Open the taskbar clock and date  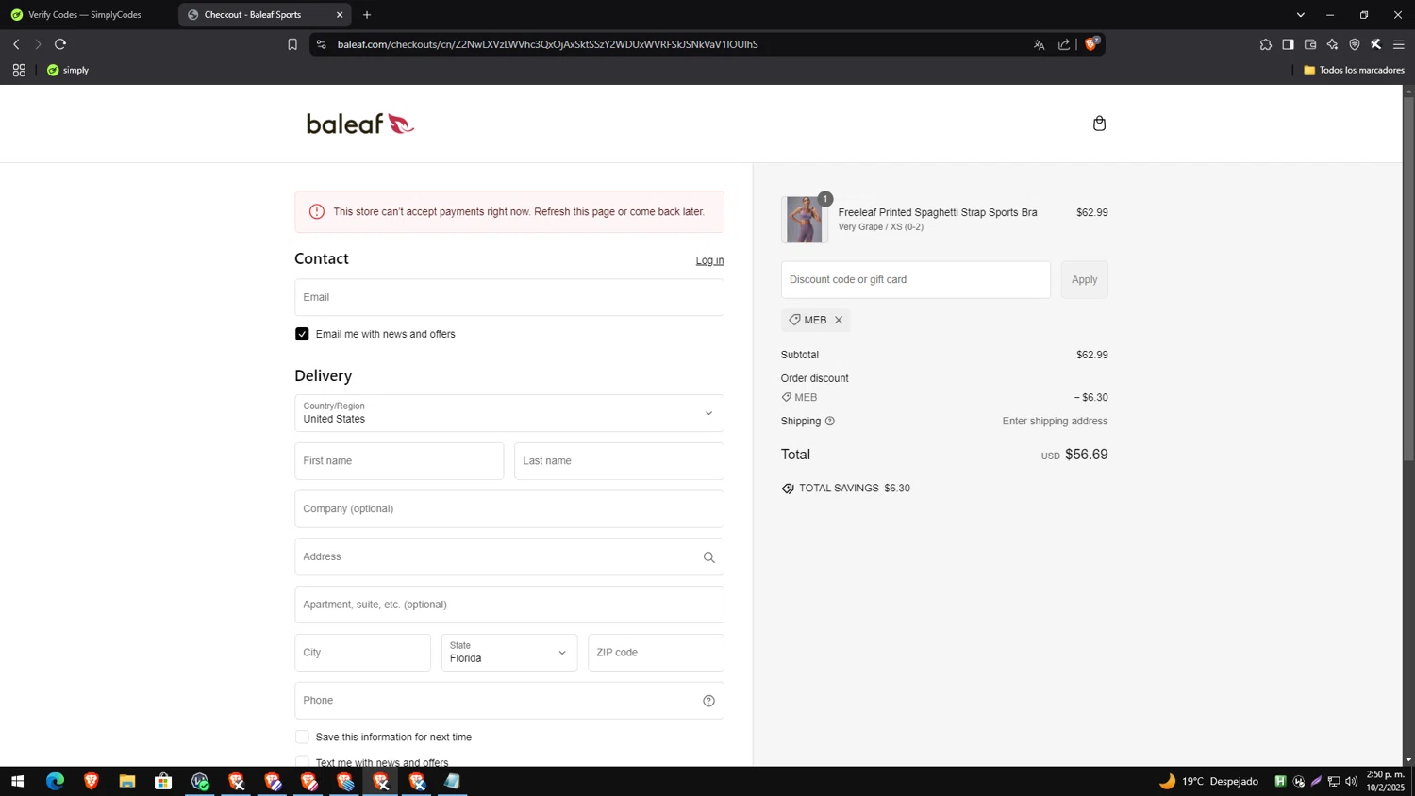1386,781
